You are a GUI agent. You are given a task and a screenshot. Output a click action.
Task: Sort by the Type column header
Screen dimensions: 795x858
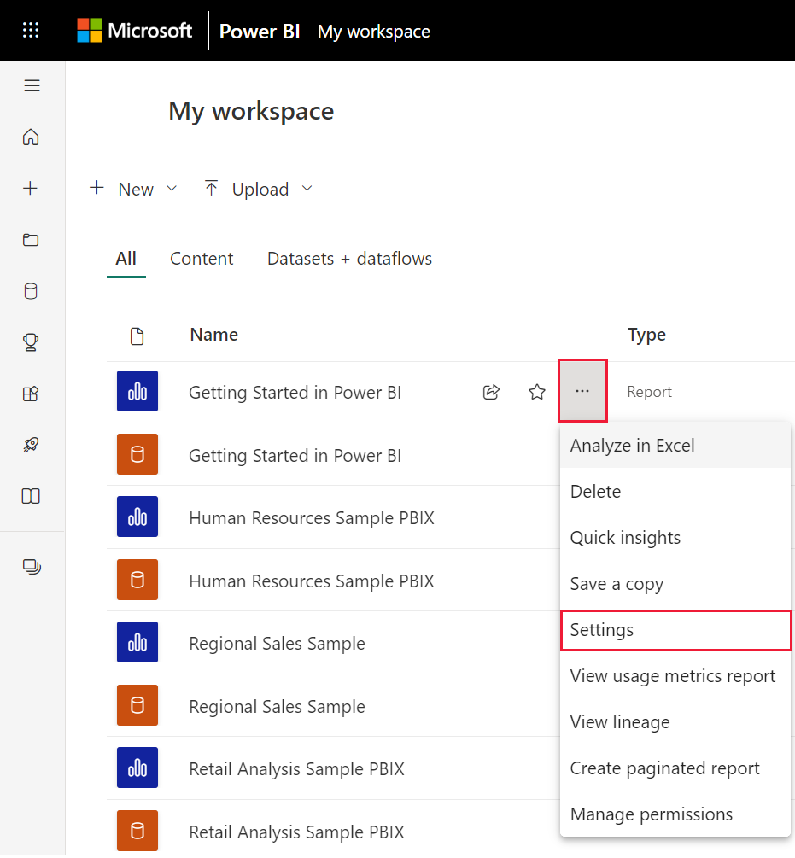click(x=646, y=335)
